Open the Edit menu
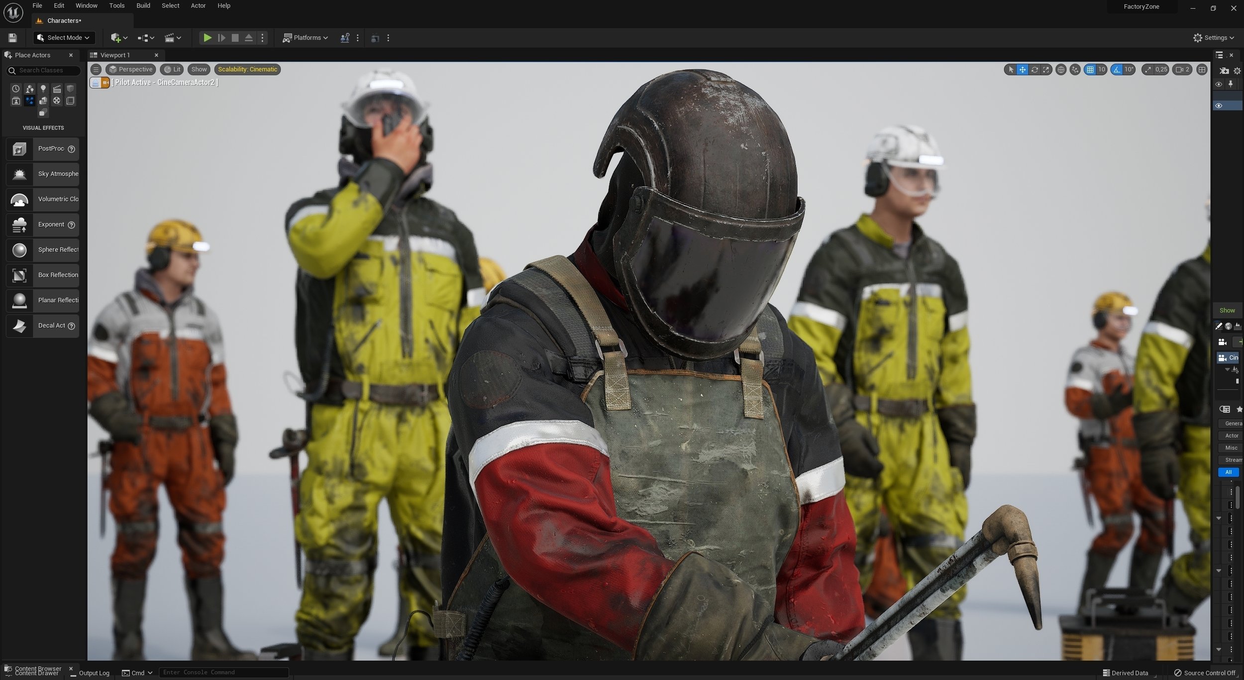Image resolution: width=1244 pixels, height=680 pixels. coord(59,5)
